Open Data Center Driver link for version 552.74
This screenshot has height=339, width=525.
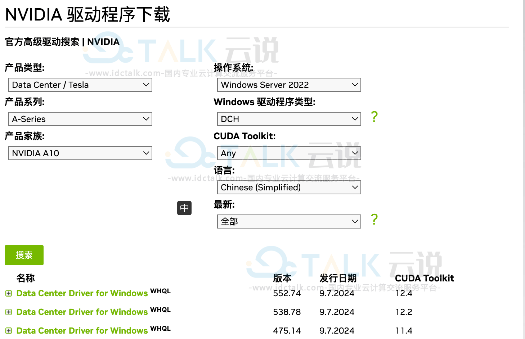[82, 293]
